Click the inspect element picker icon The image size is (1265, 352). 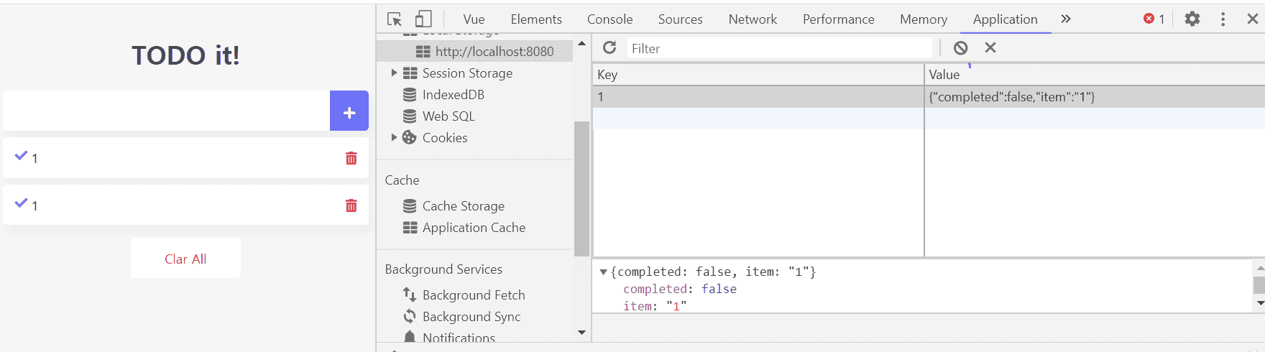[x=395, y=19]
